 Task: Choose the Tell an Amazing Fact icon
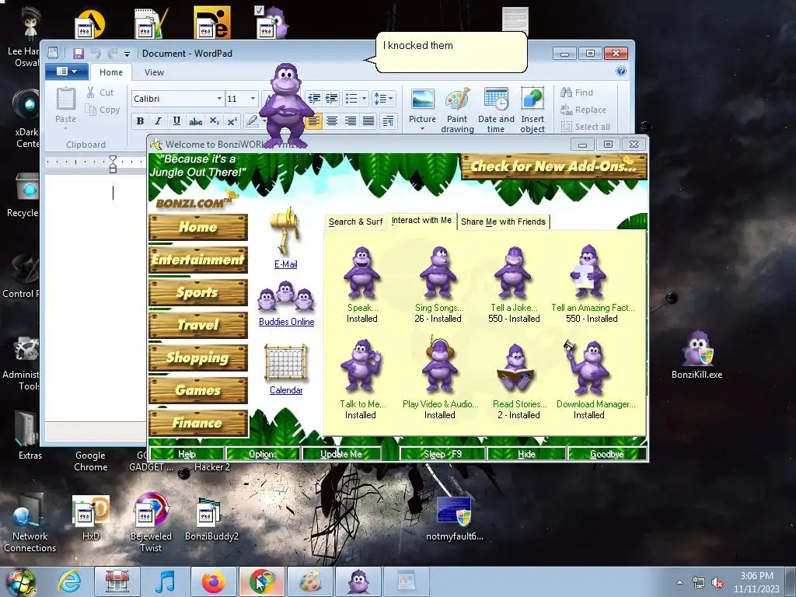pos(588,271)
